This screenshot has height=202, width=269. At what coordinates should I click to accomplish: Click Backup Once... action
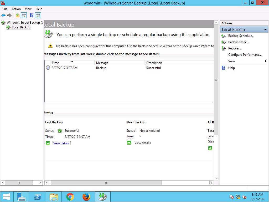tap(239, 42)
